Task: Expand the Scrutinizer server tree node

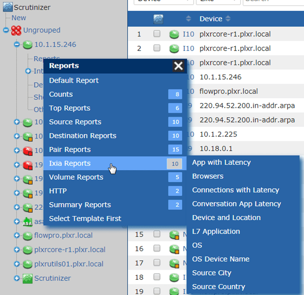Action: [x=17, y=278]
